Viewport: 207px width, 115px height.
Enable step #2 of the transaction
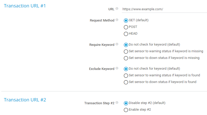click(x=126, y=110)
